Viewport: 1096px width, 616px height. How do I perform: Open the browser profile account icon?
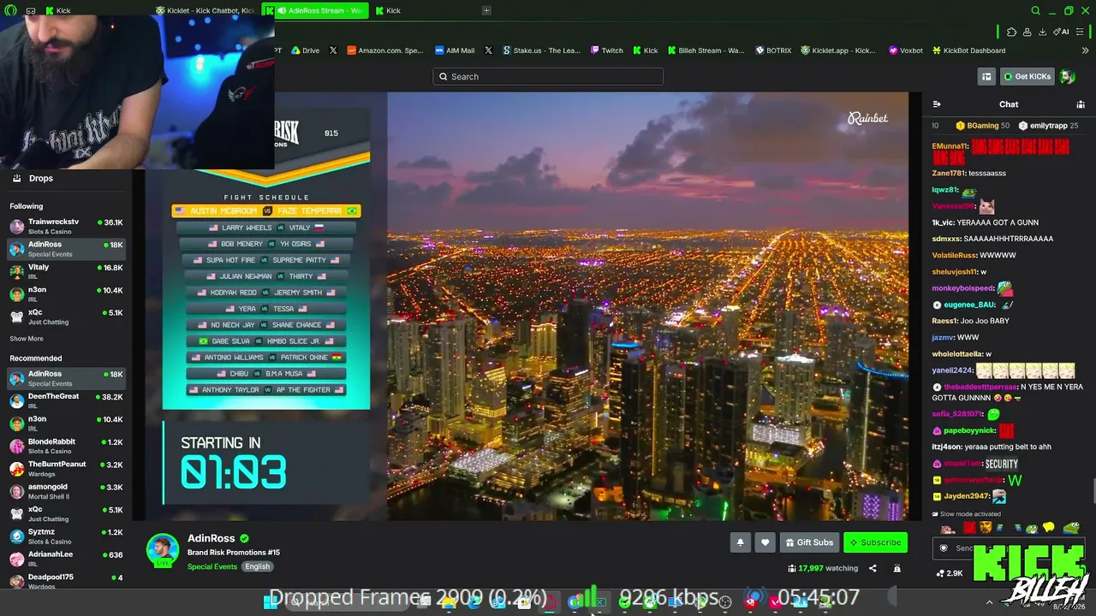pos(1027,32)
